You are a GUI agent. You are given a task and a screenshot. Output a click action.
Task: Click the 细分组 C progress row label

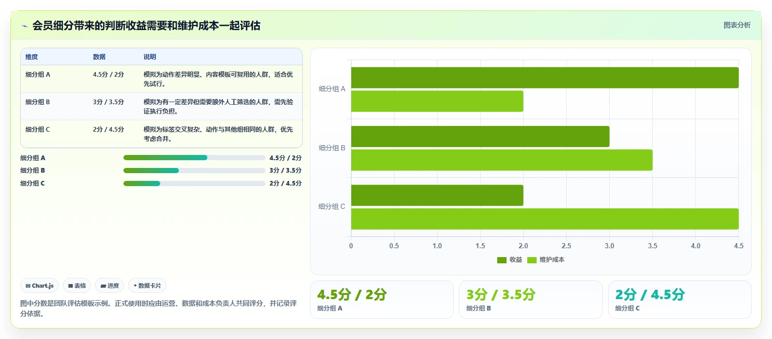tap(33, 183)
